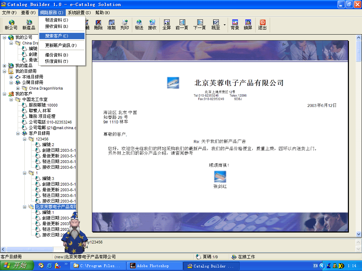362x271 pixels.
Task: Click the signature image above 张剑红
Action: (220, 177)
